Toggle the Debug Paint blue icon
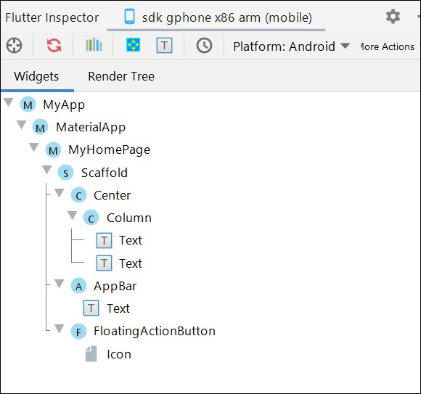Screen dimensions: 421x394 (133, 44)
